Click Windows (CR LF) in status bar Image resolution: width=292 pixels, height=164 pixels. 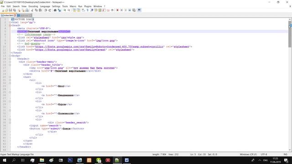point(248,154)
